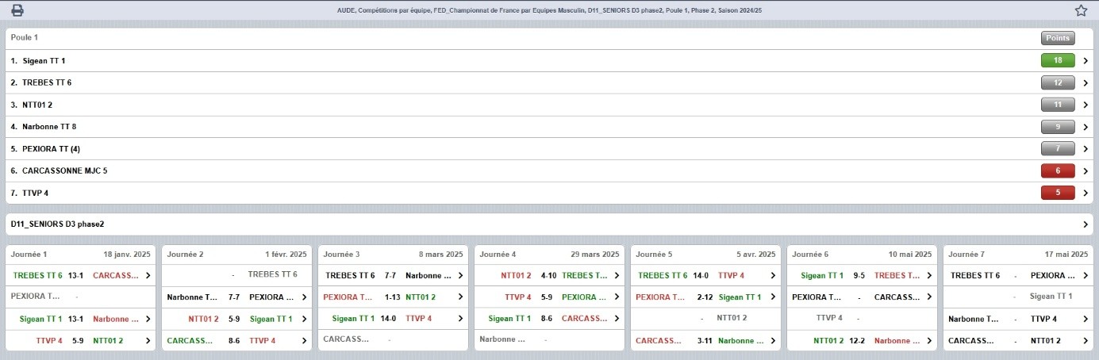The width and height of the screenshot is (1099, 360).
Task: Open Journée 1 match Sigean TT 1 13-1 chevron
Action: tap(148, 319)
